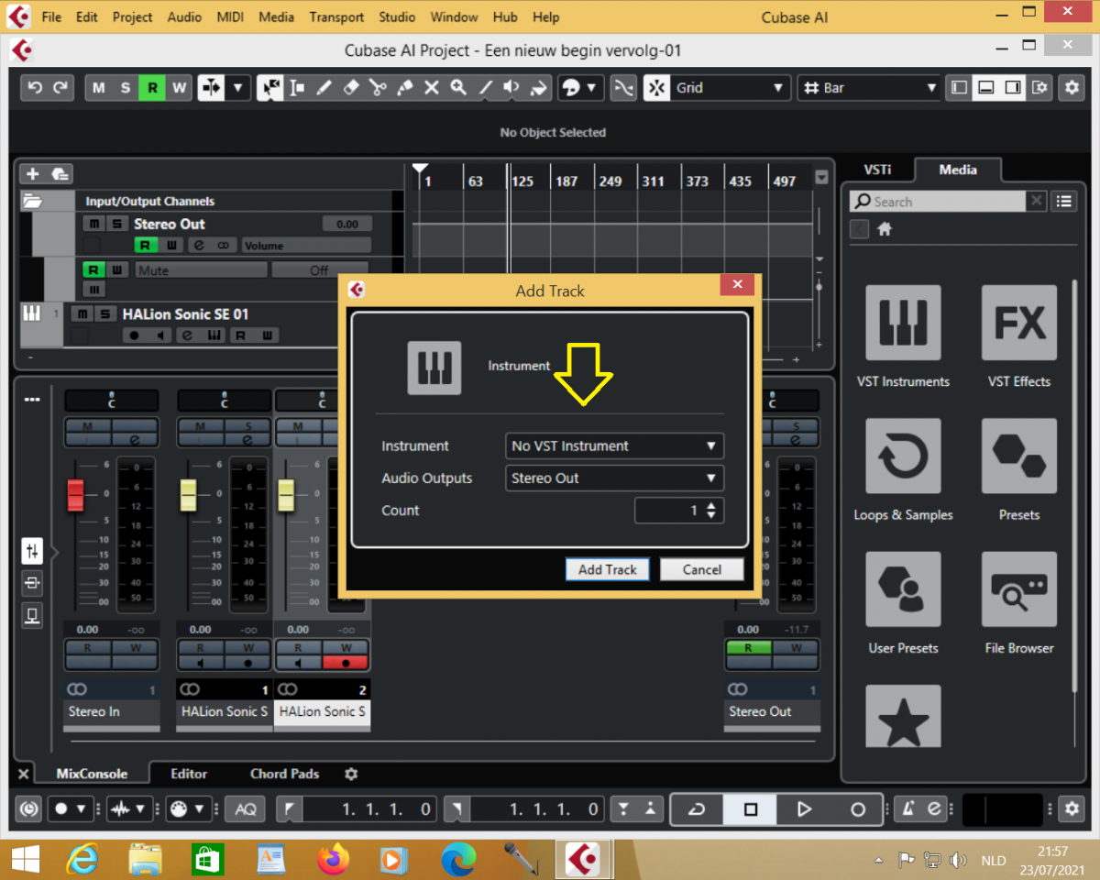Viewport: 1100px width, 880px height.
Task: Solo the HALion Sonic SE 01 track
Action: tap(106, 313)
